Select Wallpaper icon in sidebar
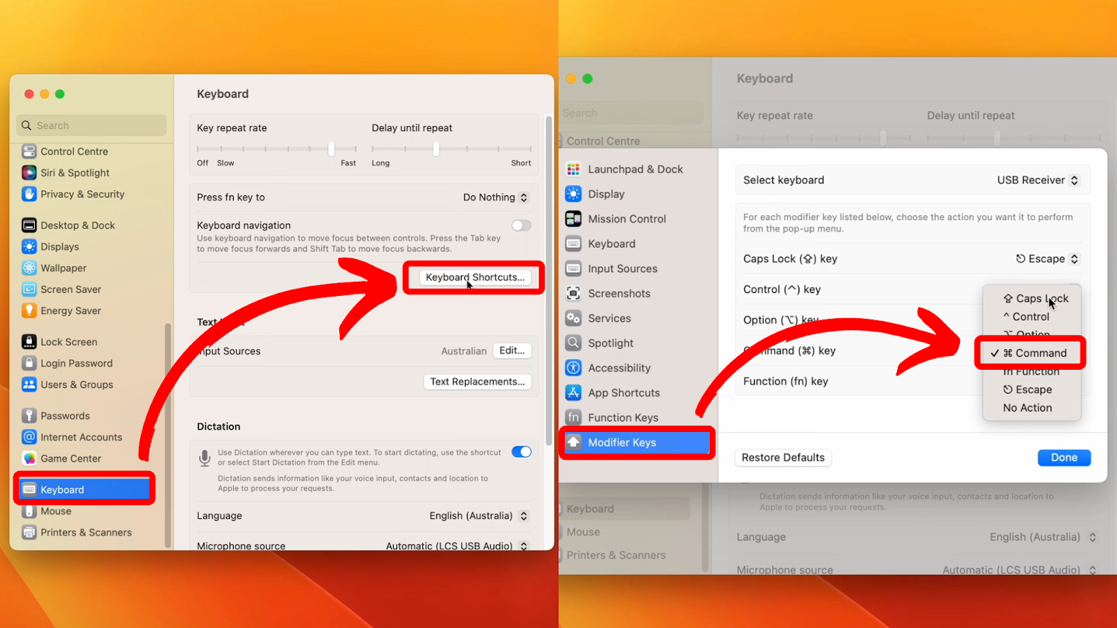 click(x=29, y=268)
